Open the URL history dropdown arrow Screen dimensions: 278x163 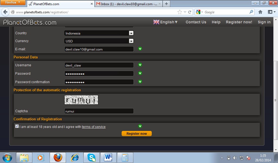[x=185, y=12]
